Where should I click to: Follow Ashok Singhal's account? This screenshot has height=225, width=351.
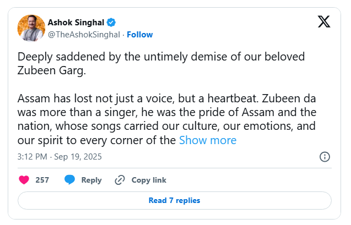tap(140, 35)
